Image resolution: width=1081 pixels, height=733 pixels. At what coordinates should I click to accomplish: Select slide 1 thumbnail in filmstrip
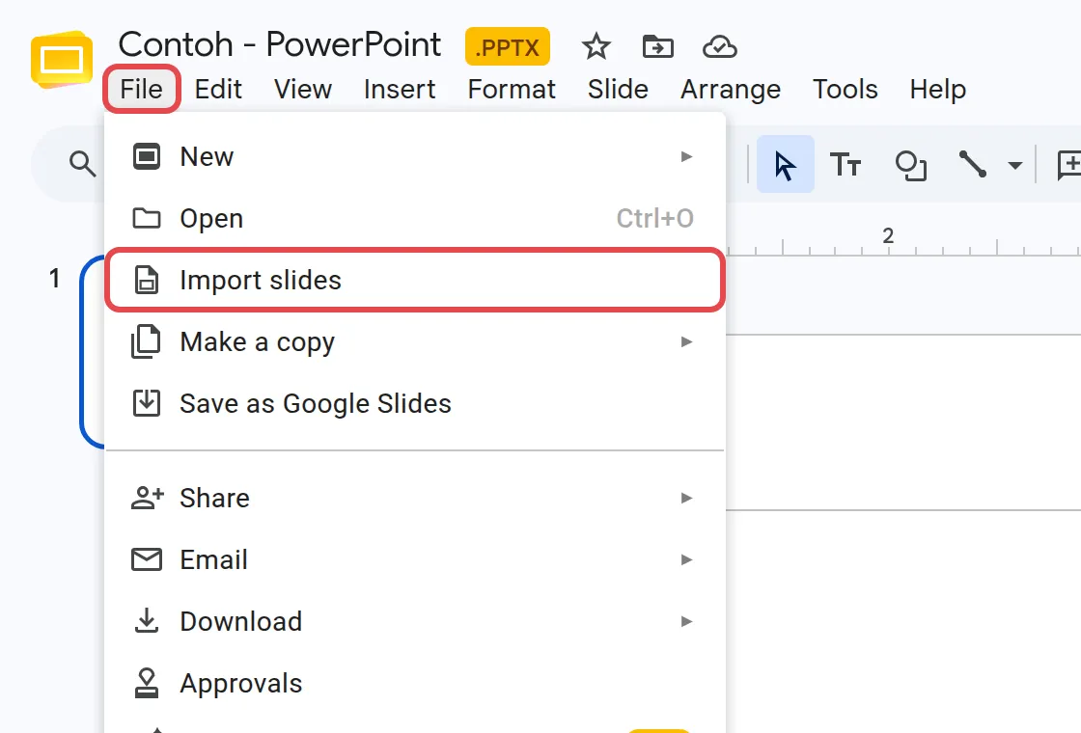[93, 351]
